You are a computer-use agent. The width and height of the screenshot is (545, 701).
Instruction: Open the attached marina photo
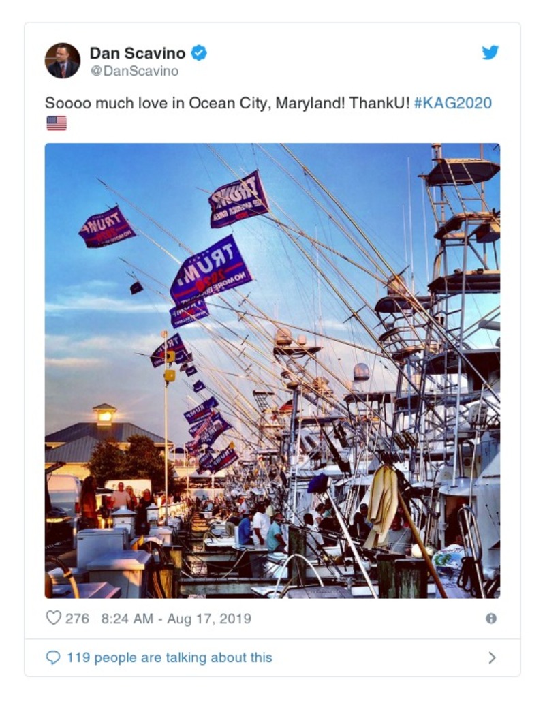272,371
